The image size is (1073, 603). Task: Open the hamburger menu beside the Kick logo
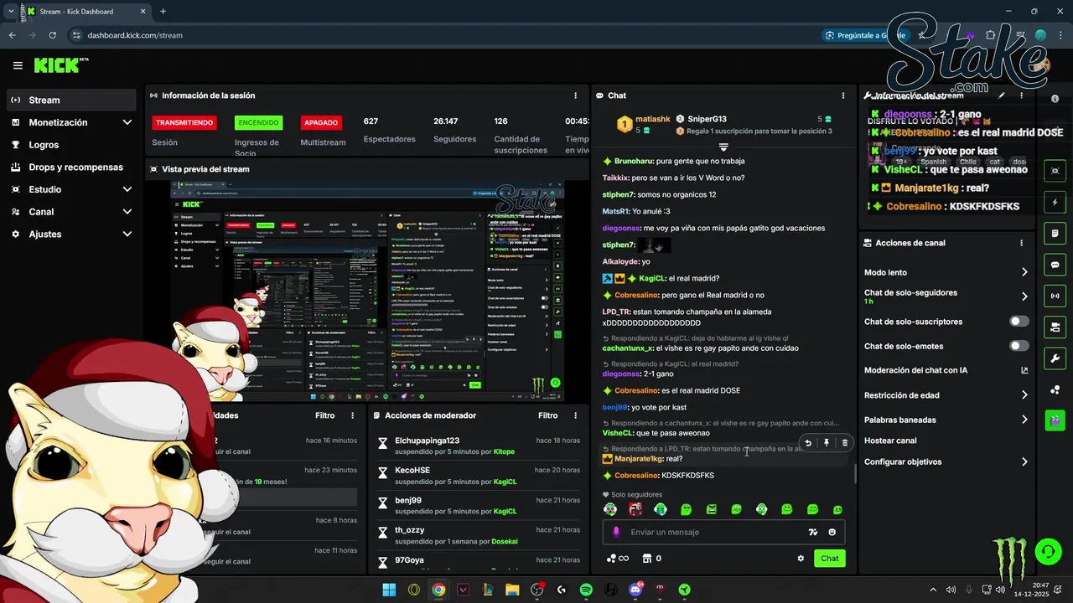pyautogui.click(x=18, y=65)
